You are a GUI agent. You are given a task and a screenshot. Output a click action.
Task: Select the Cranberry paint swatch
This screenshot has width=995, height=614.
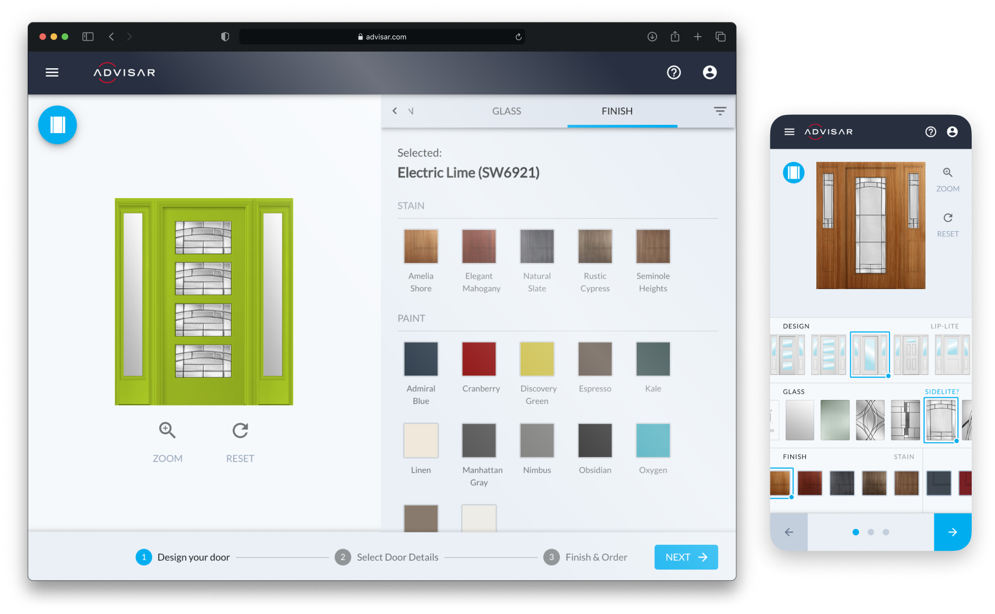coord(479,359)
